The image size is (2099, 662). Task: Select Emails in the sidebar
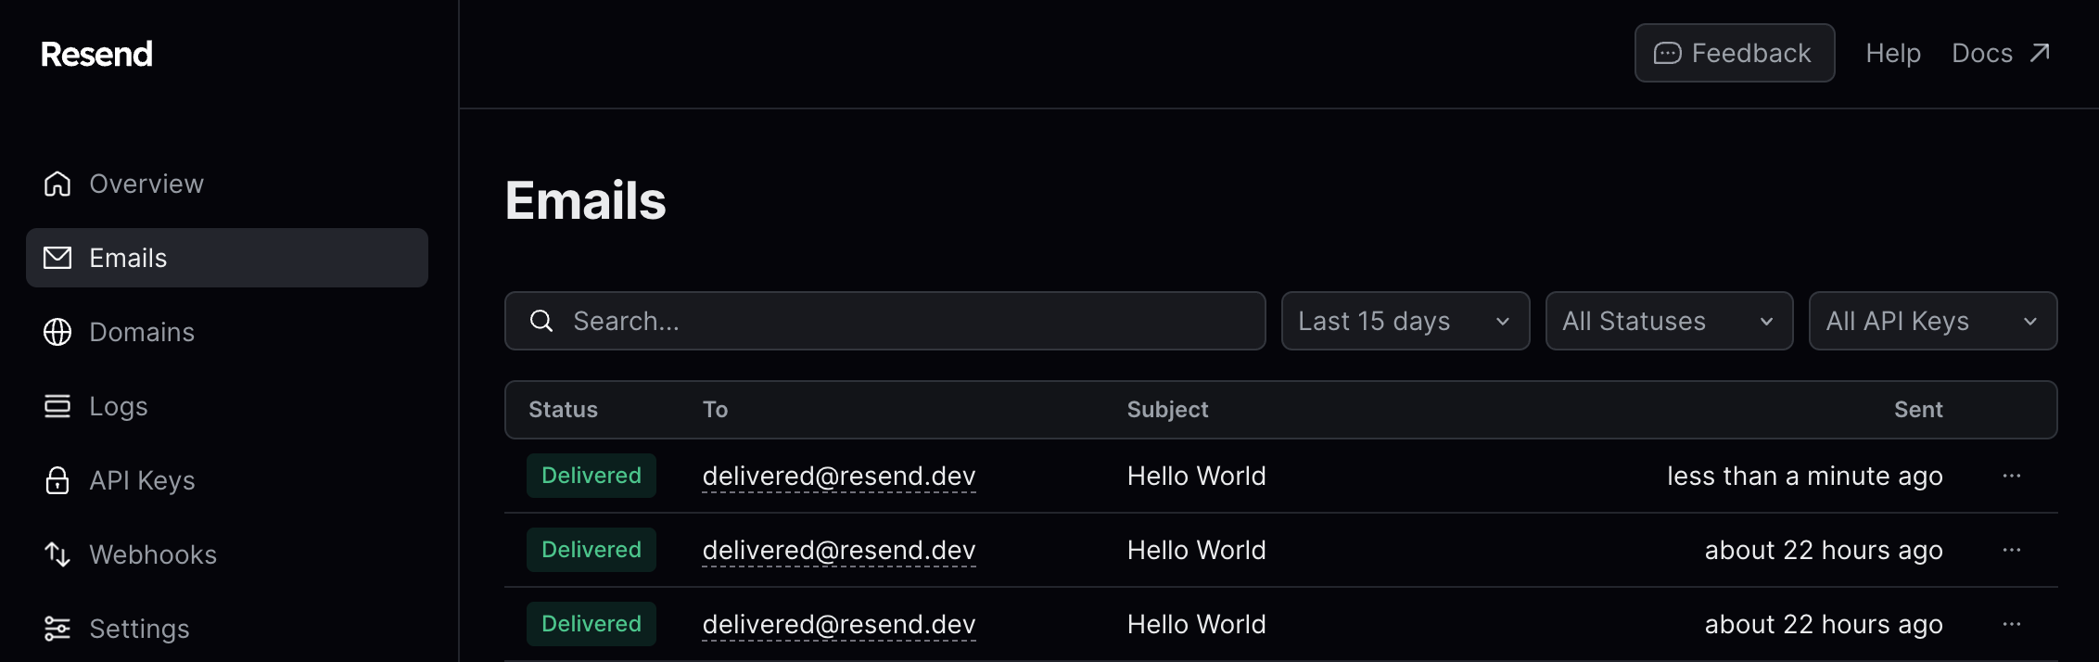(x=227, y=258)
